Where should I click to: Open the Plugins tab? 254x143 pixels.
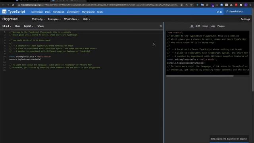coord(221,26)
